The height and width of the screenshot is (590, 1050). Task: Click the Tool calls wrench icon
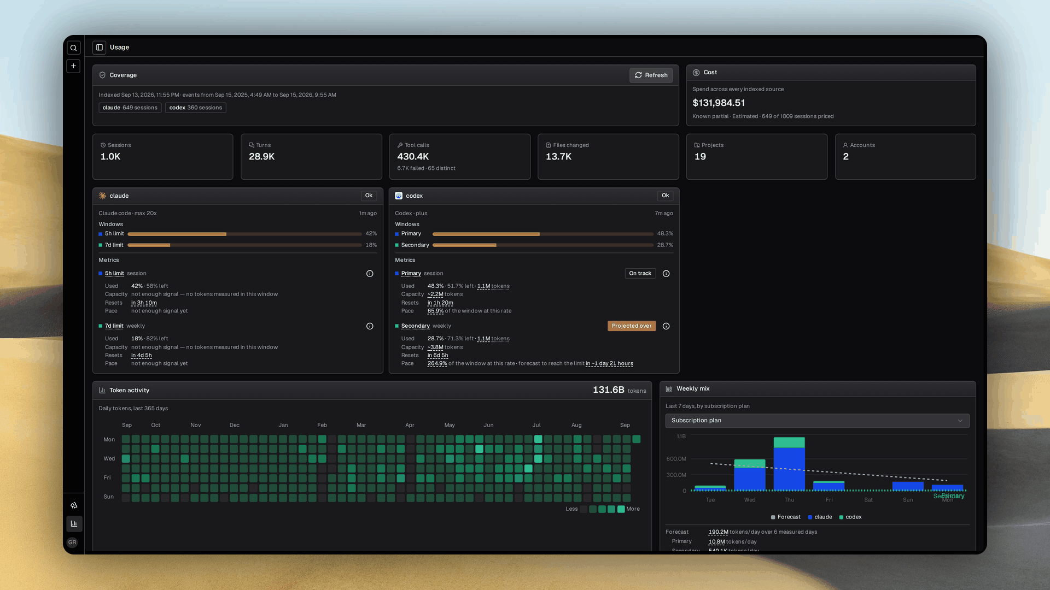point(400,145)
